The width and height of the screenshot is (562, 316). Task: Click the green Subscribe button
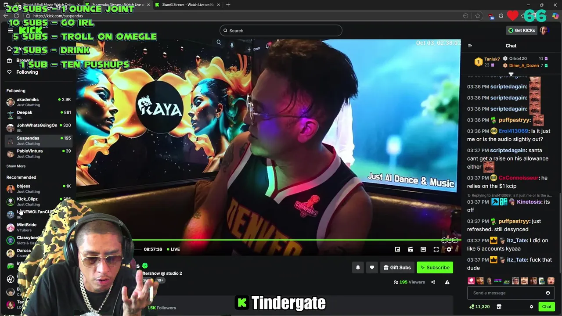(435, 267)
